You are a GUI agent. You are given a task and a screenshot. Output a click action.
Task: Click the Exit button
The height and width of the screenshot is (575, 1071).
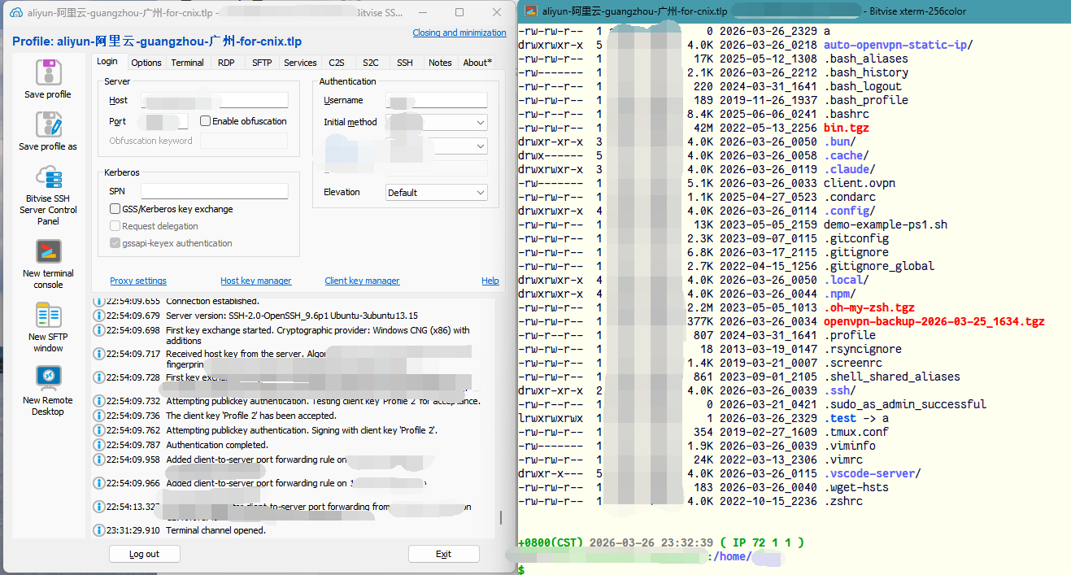pyautogui.click(x=443, y=554)
